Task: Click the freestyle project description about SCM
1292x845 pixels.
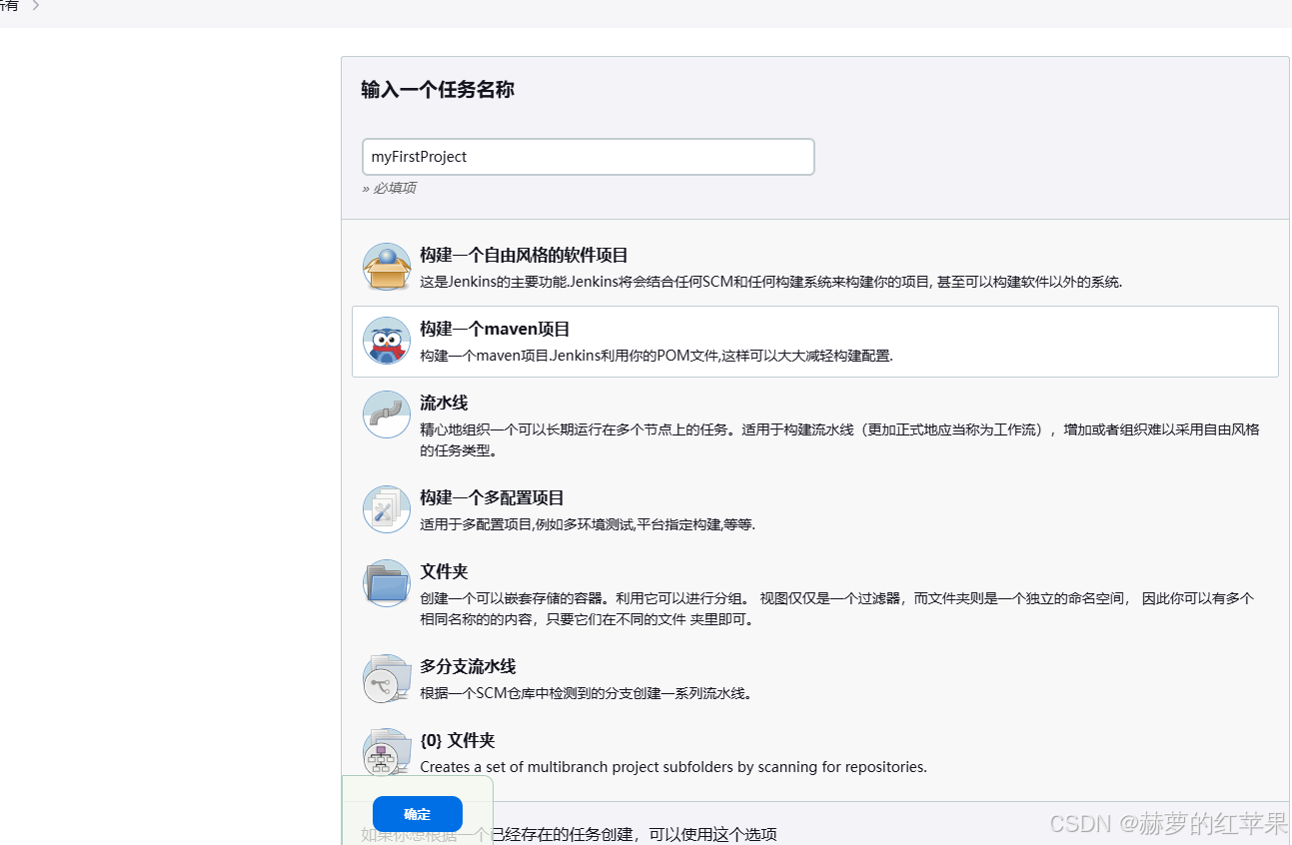Action: 771,282
